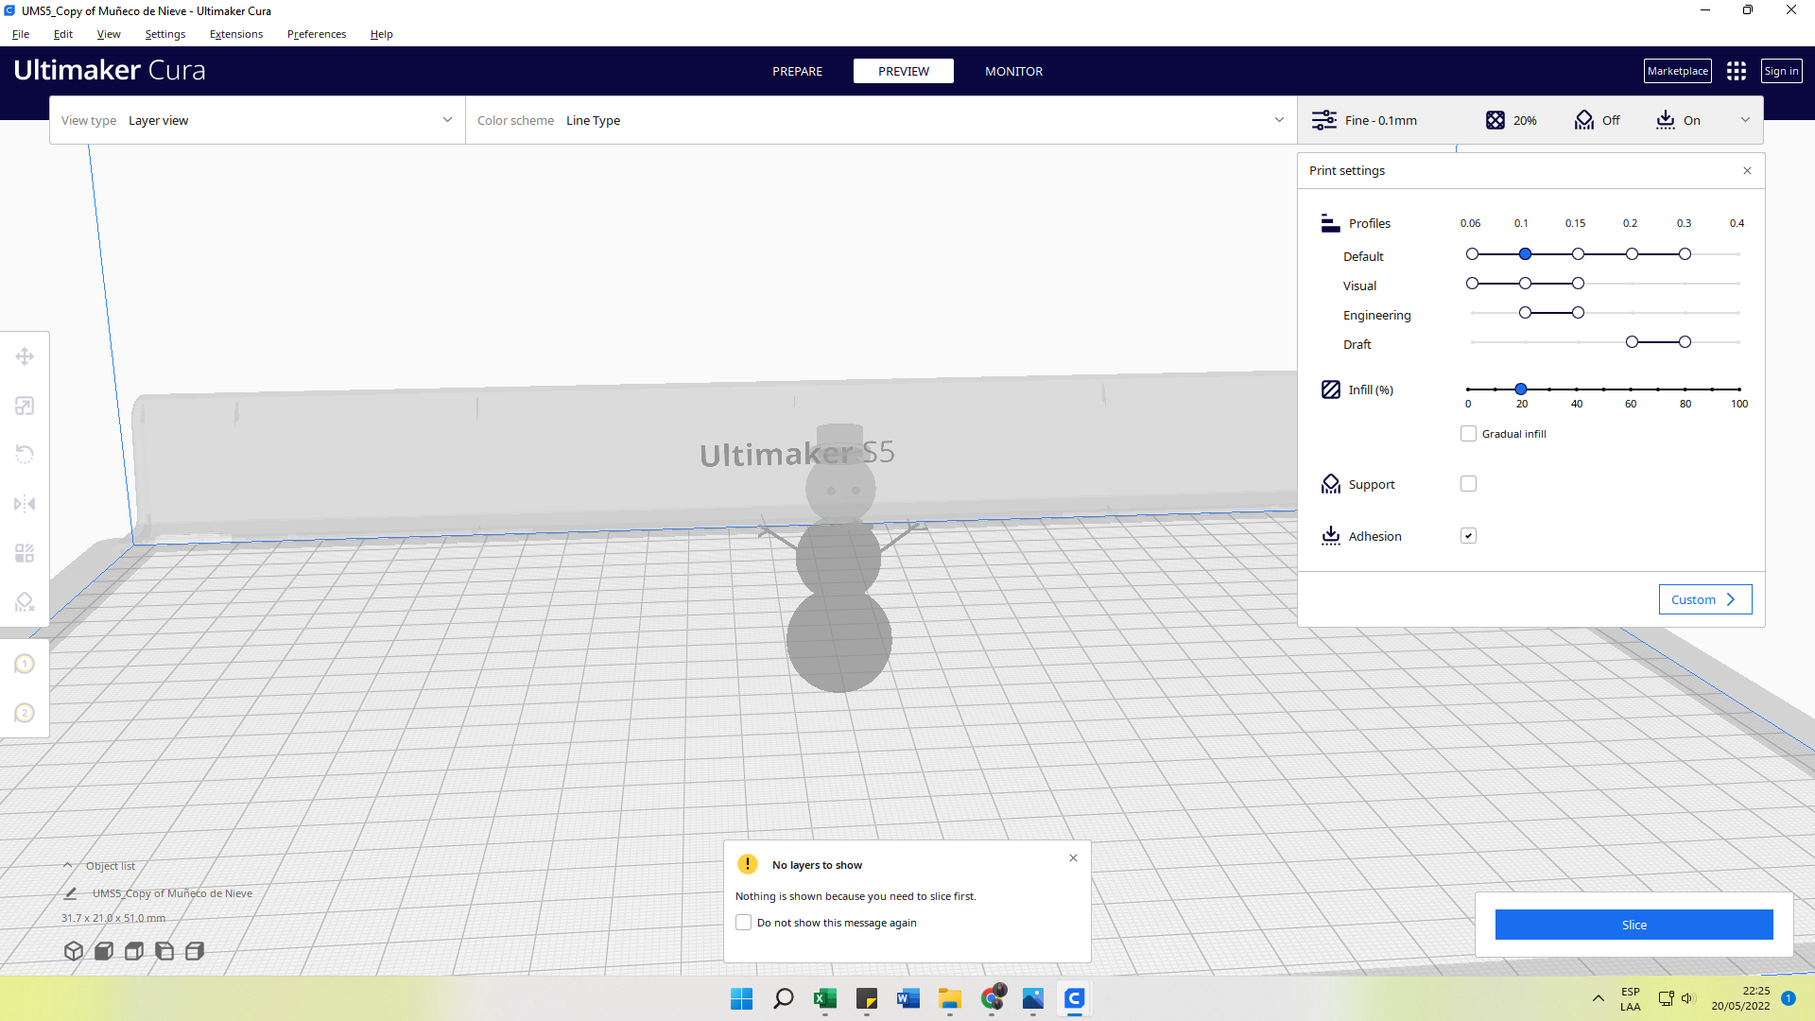The width and height of the screenshot is (1815, 1021).
Task: Collapse the Object list
Action: point(68,866)
